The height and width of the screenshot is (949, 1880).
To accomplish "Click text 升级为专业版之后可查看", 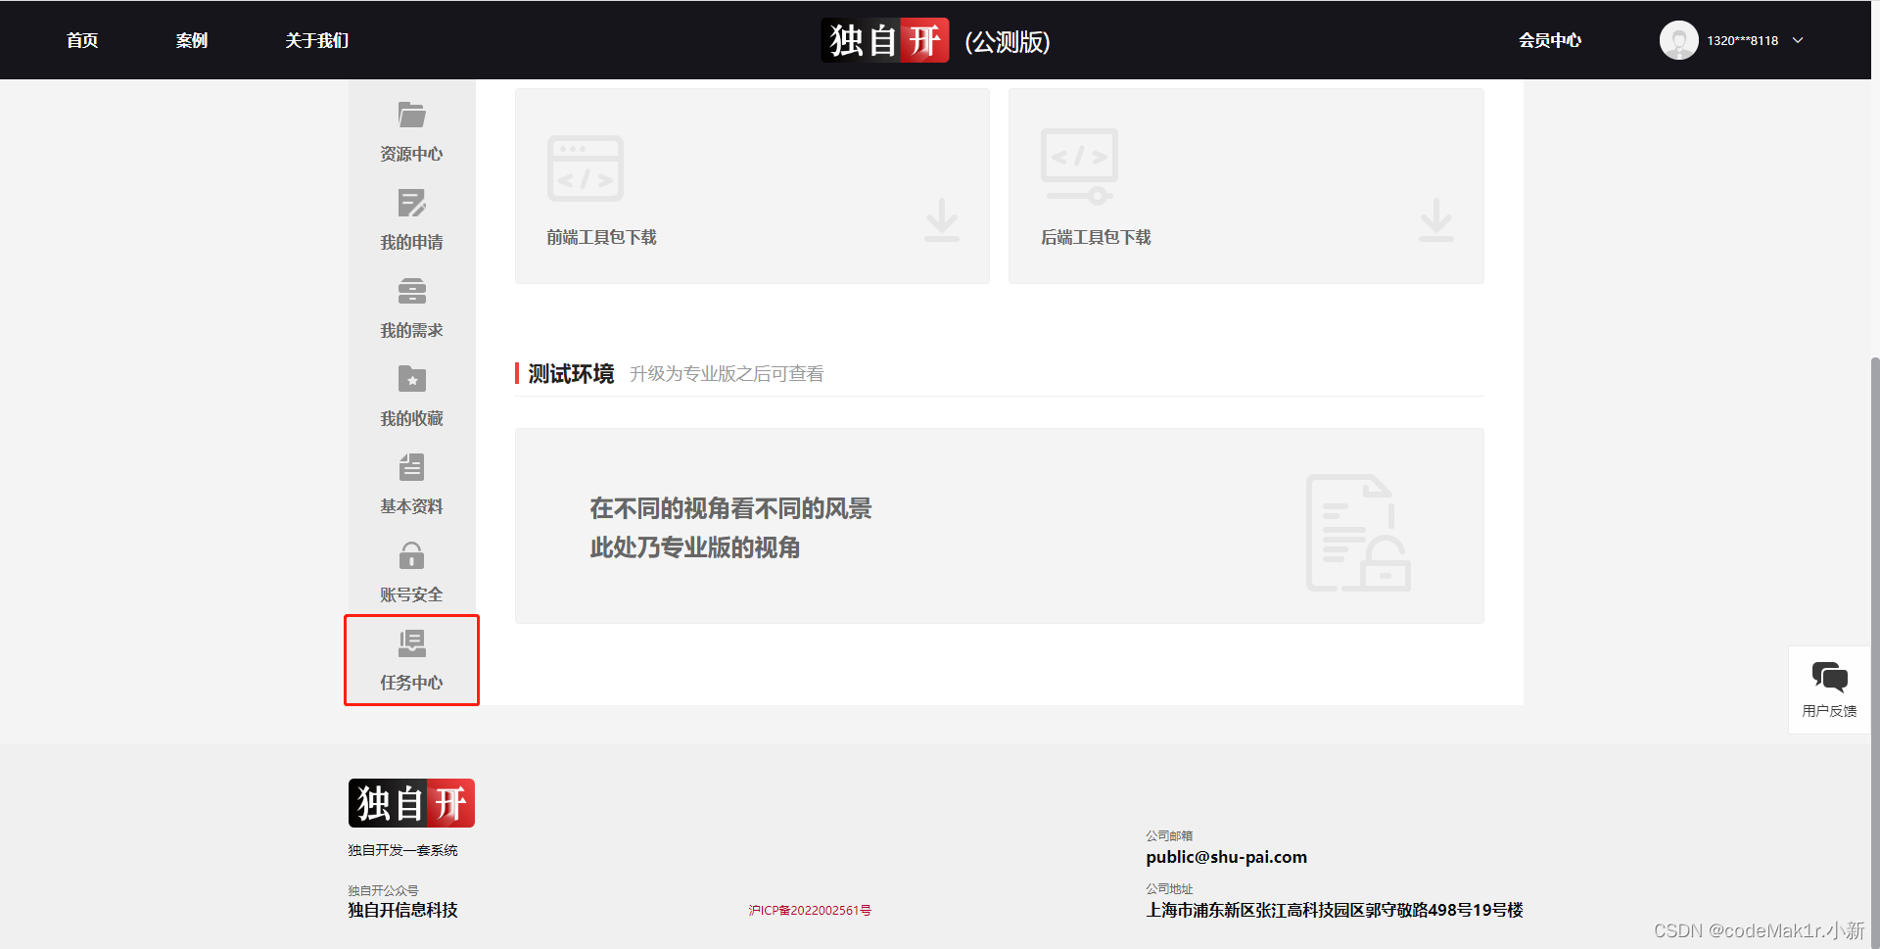I will point(727,373).
